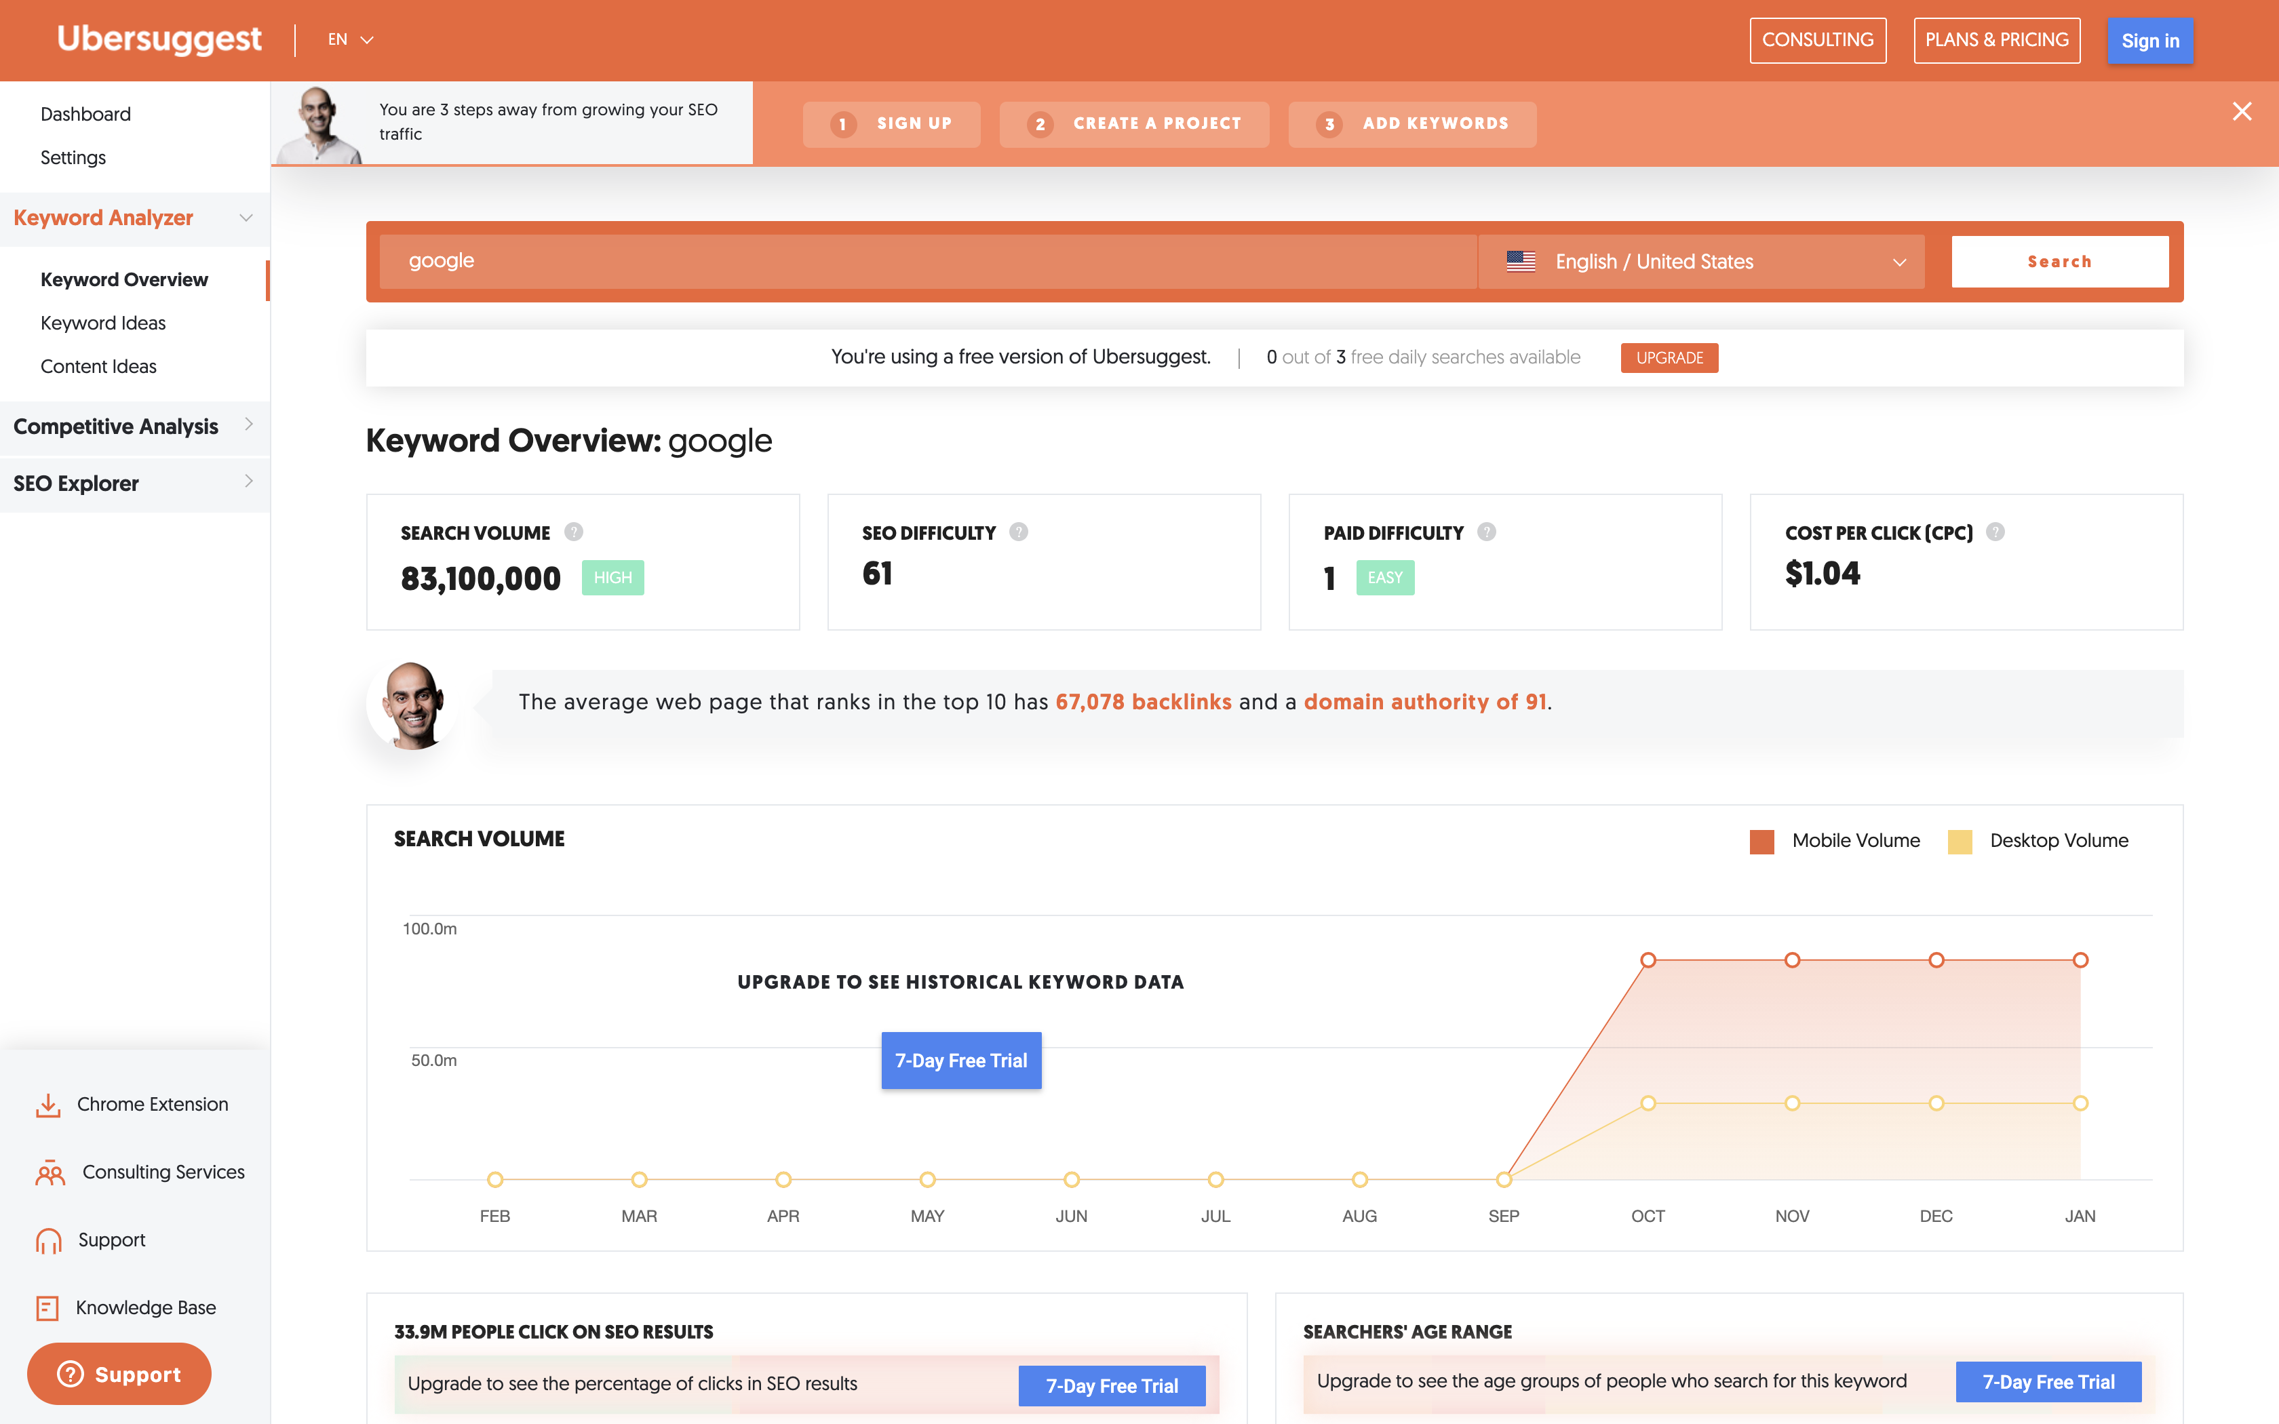Click Neil Patel avatar beside backlinks tip
The height and width of the screenshot is (1424, 2279).
(412, 705)
